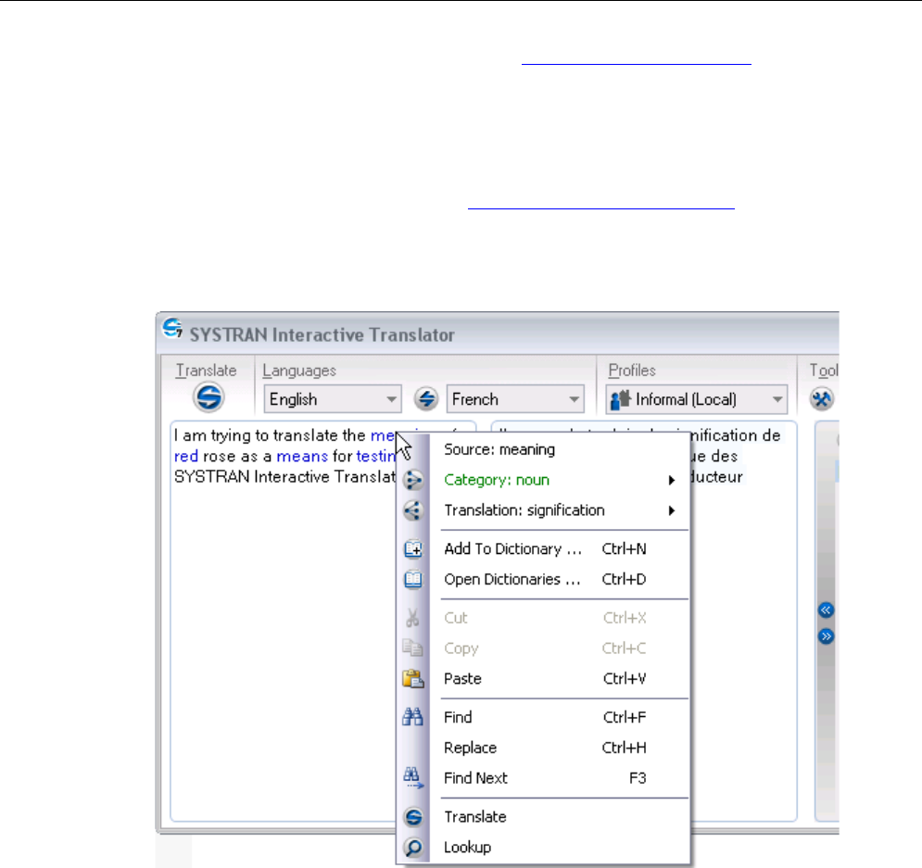
Task: Click the round Translate button in toolbar
Action: (x=208, y=397)
